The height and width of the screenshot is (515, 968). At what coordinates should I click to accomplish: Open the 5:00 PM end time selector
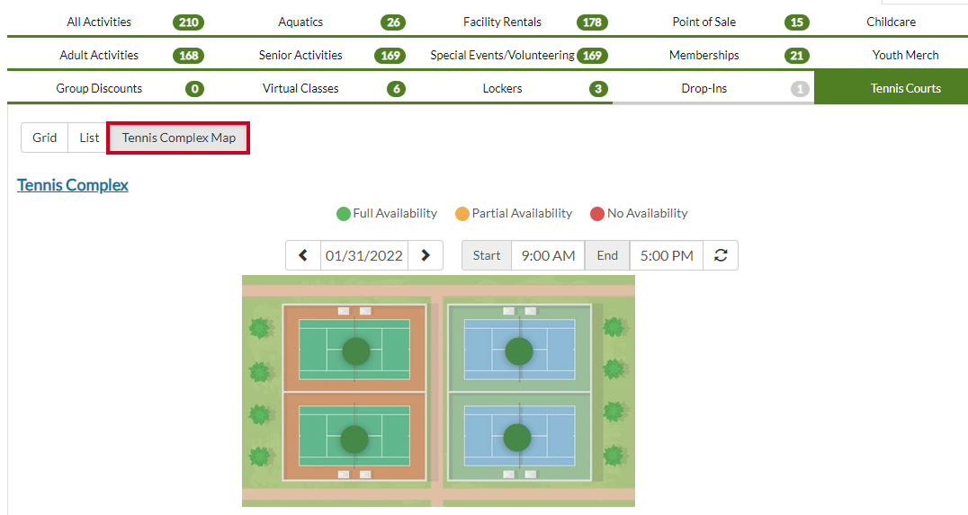point(667,255)
